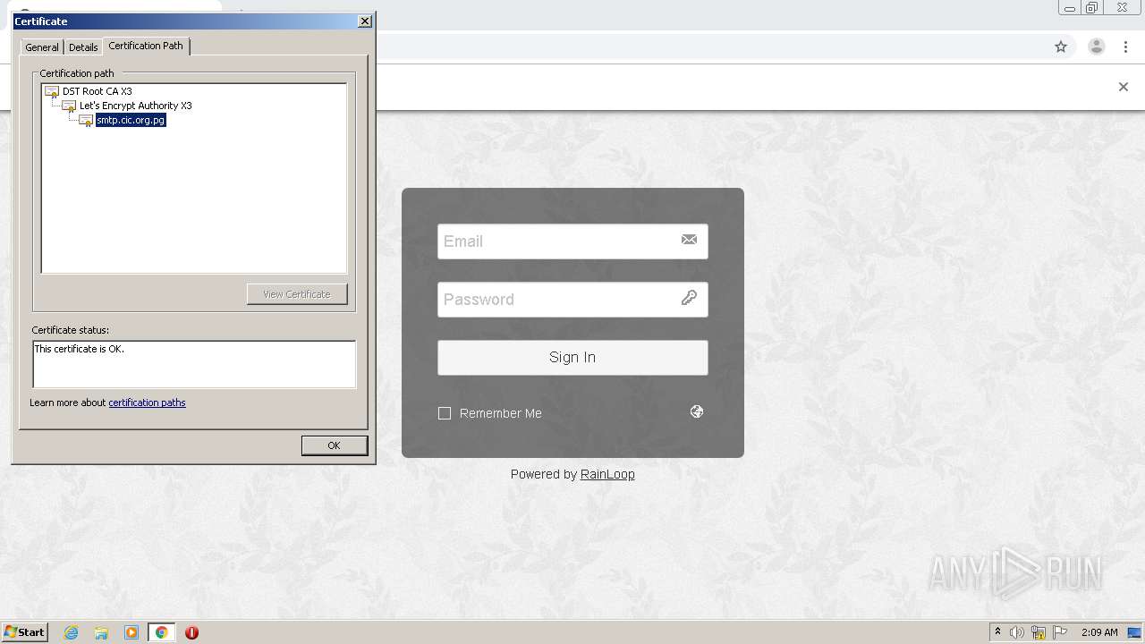This screenshot has height=644, width=1145.
Task: Open the RainLoop link
Action: (x=607, y=474)
